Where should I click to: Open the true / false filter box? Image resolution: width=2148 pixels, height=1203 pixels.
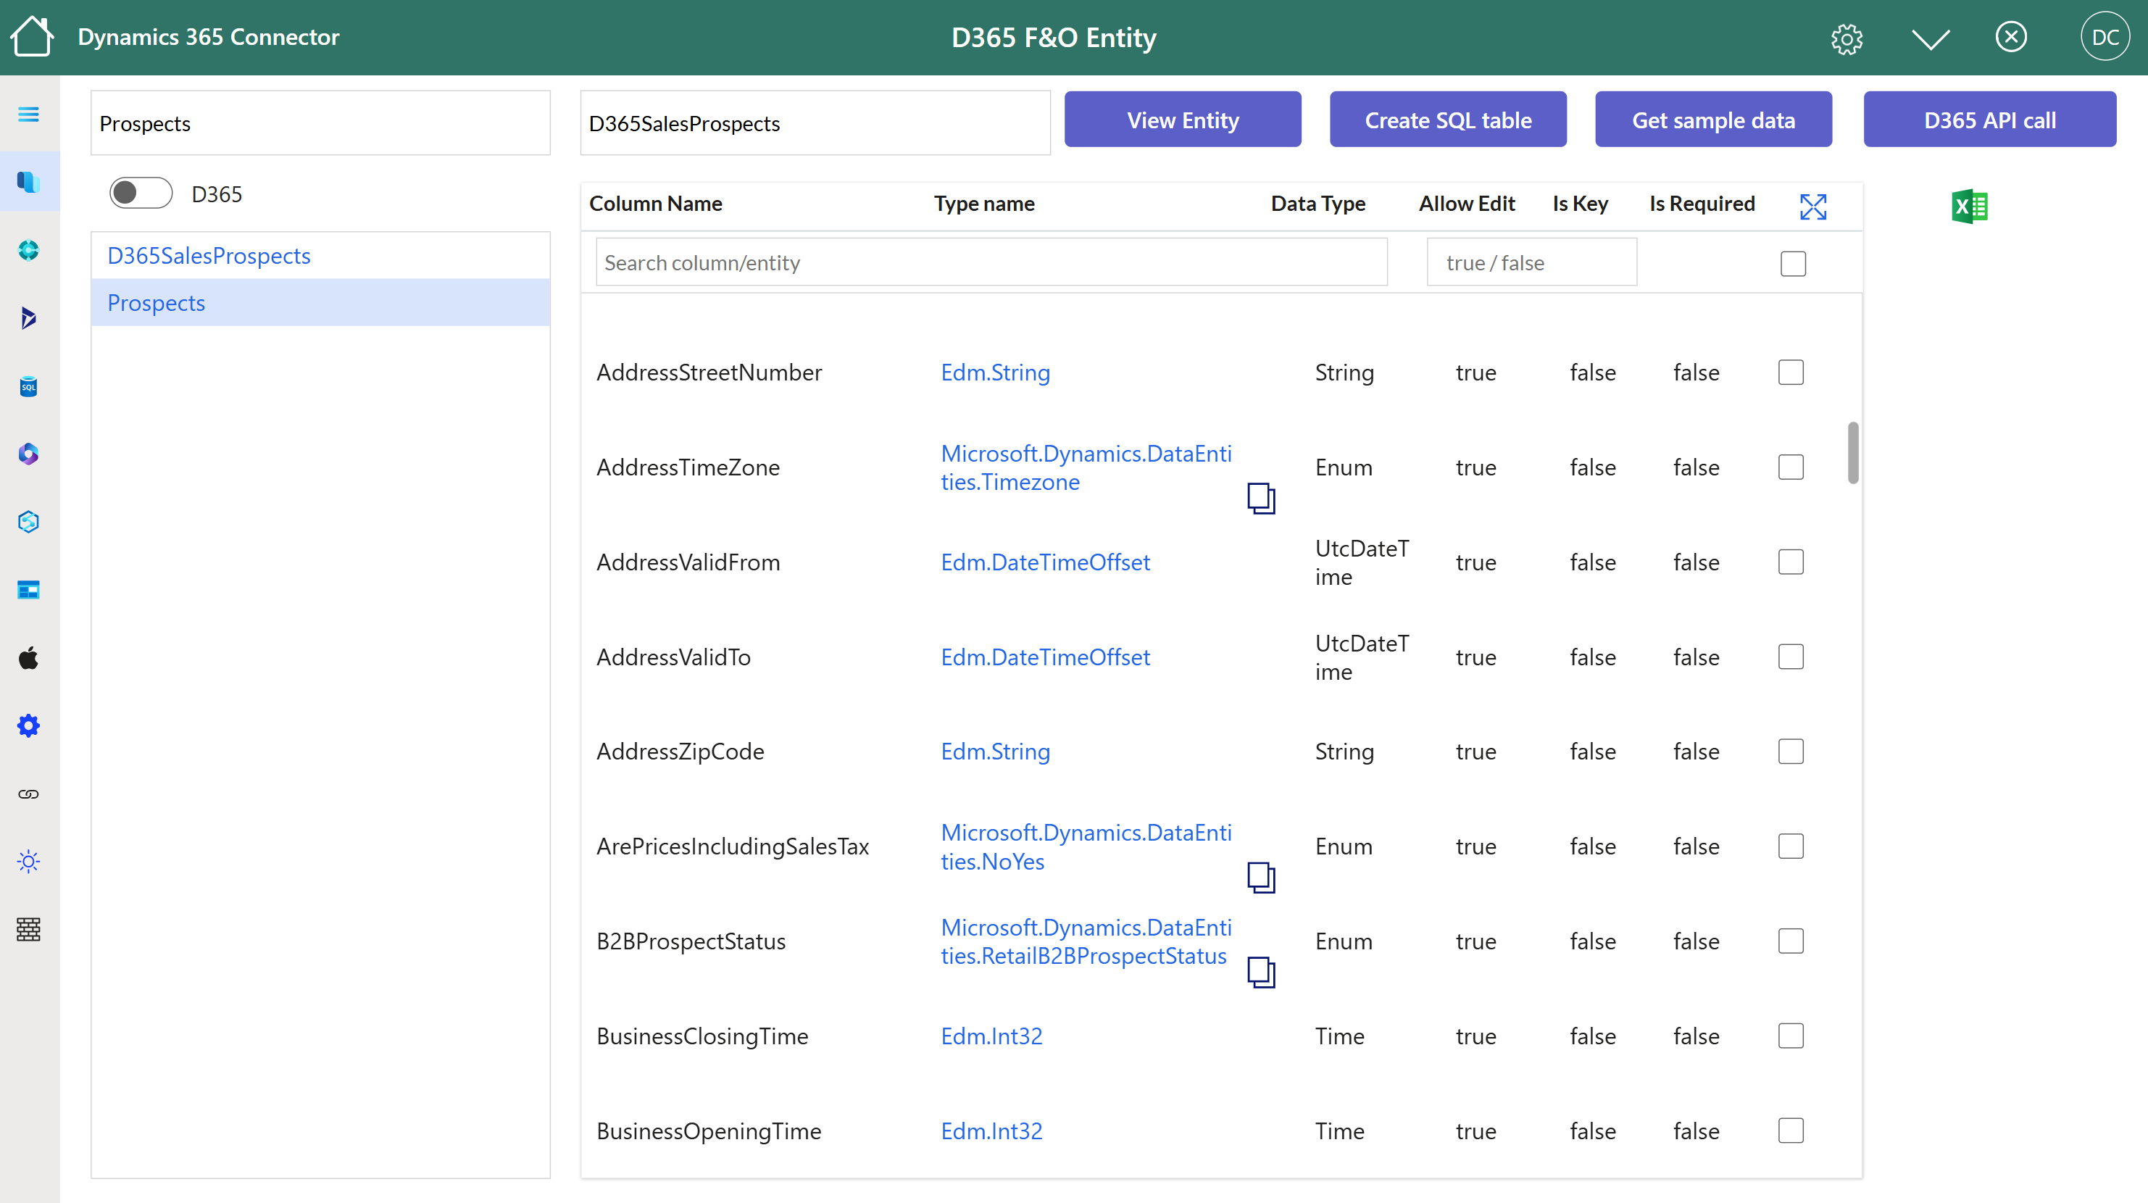(x=1531, y=262)
